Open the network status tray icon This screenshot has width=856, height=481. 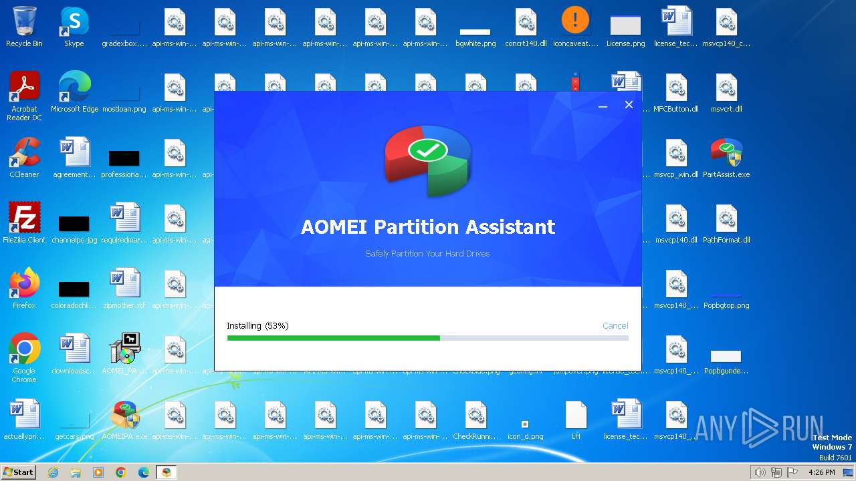click(776, 472)
